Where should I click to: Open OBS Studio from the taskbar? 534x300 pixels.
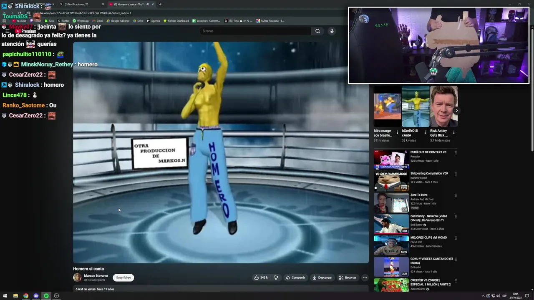click(57, 296)
